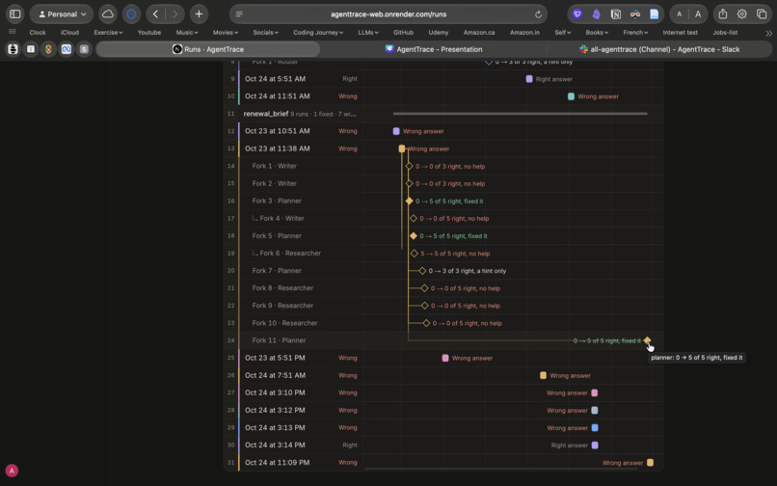Open the favorites grid icon
Image resolution: width=777 pixels, height=486 pixels.
(x=12, y=32)
